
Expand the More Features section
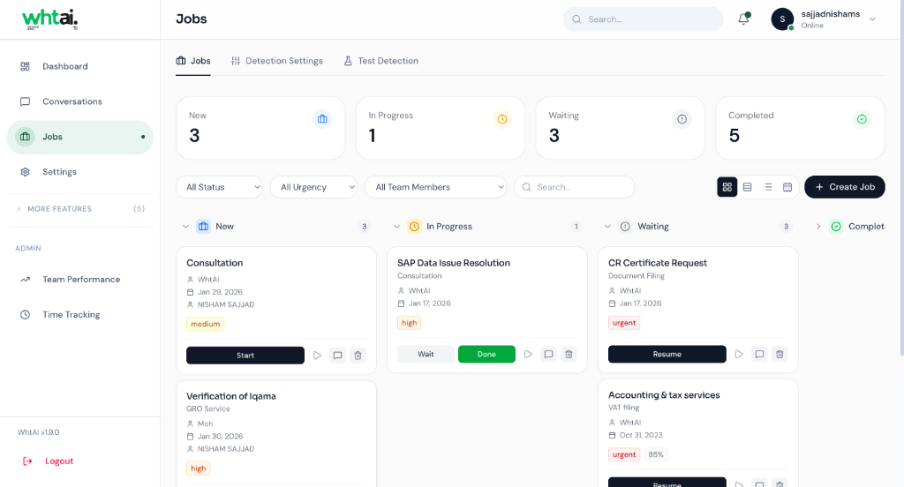coord(80,208)
